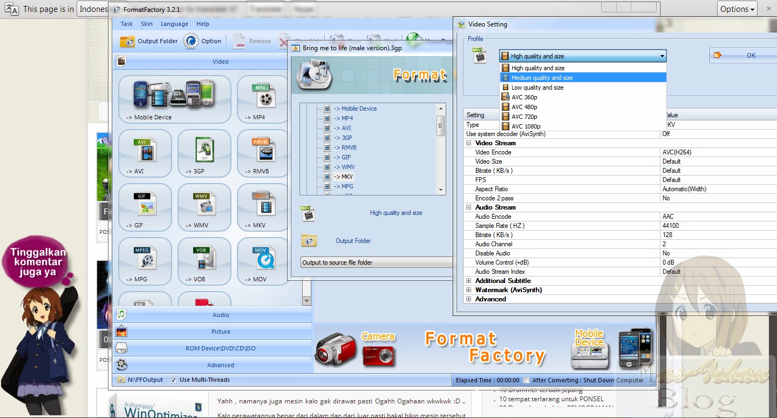777x418 pixels.
Task: Open the Advanced panel in FormatFactory sidebar
Action: tap(213, 365)
